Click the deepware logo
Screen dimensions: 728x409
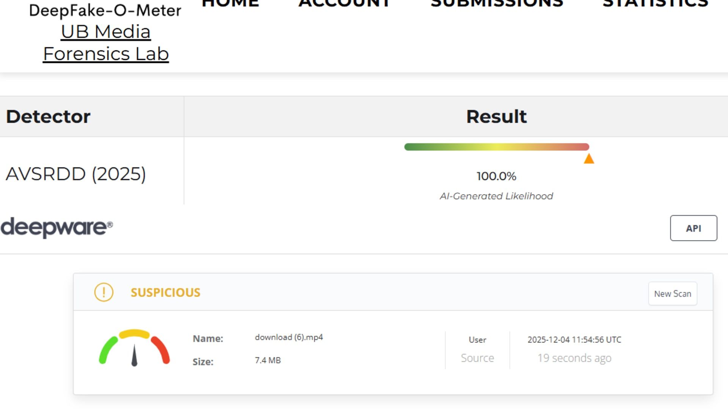coord(56,228)
